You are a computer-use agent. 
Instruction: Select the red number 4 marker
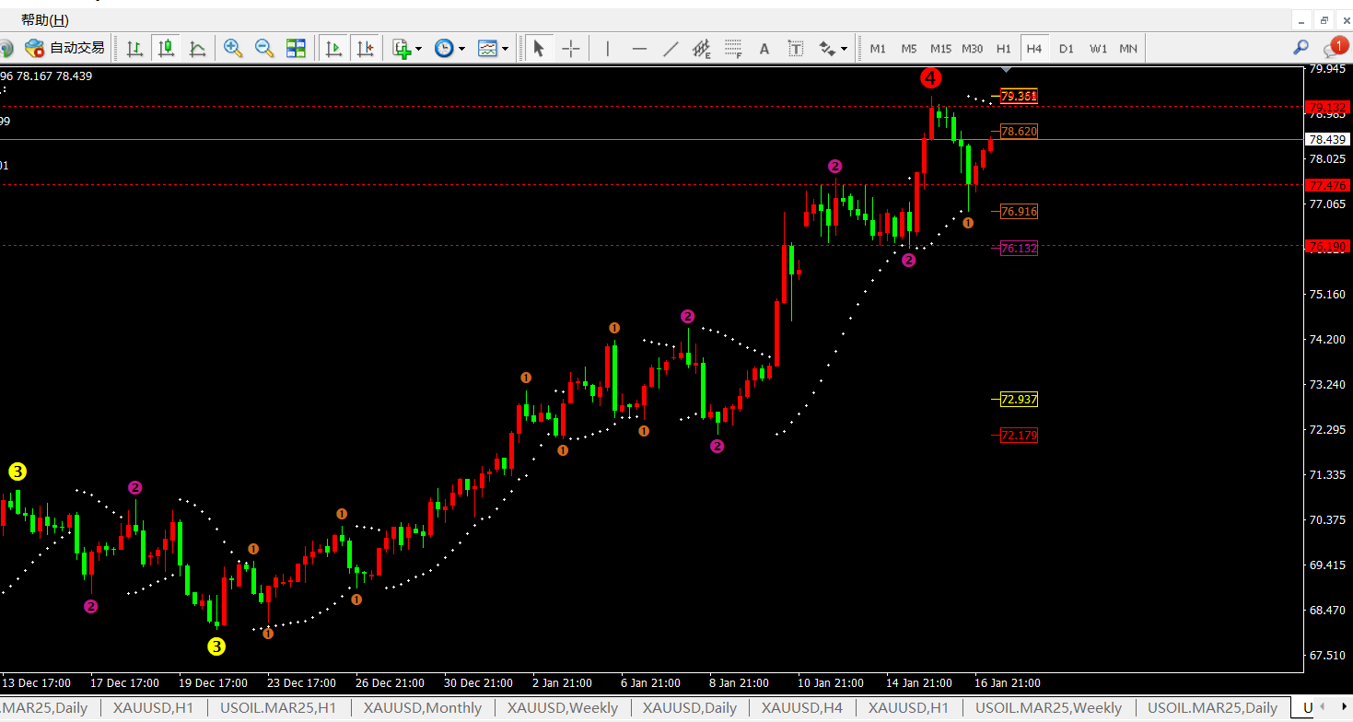pos(931,78)
